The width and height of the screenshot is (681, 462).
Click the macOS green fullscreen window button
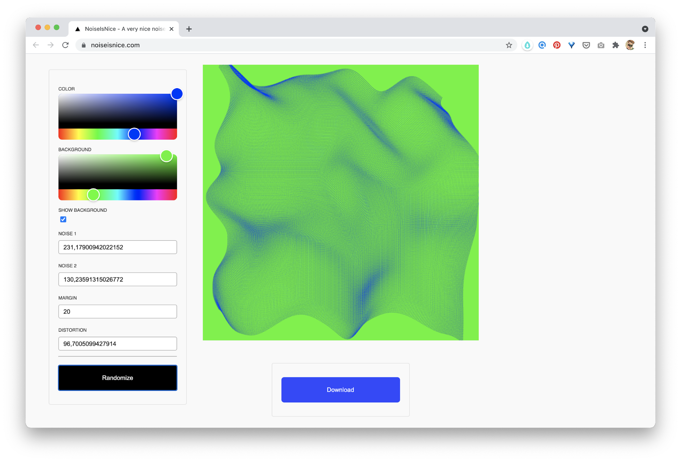tap(57, 27)
